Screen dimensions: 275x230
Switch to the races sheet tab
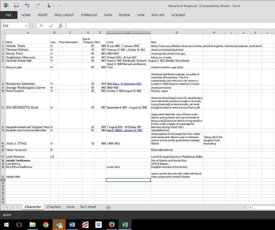point(70,207)
